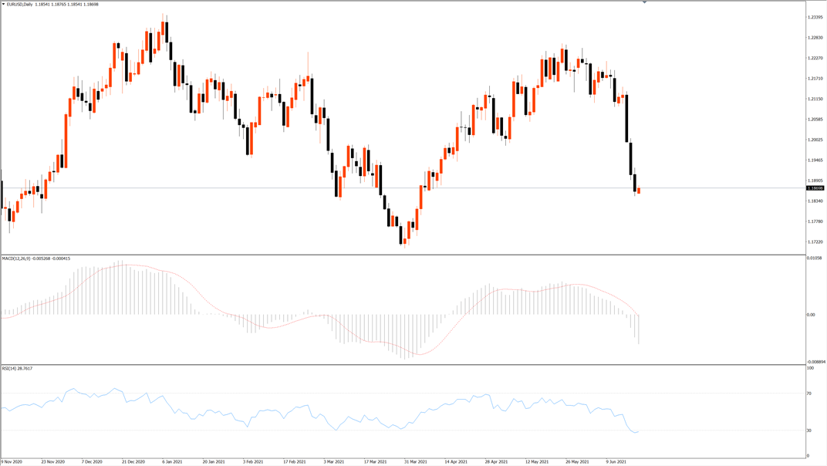Click the 9 Jun 2021 date label
Screen dimensions: 827x466
click(x=616, y=462)
